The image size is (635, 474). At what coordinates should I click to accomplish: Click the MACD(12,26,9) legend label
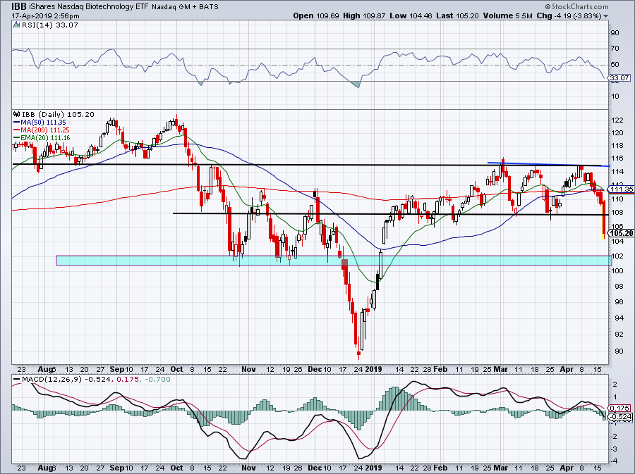click(51, 380)
